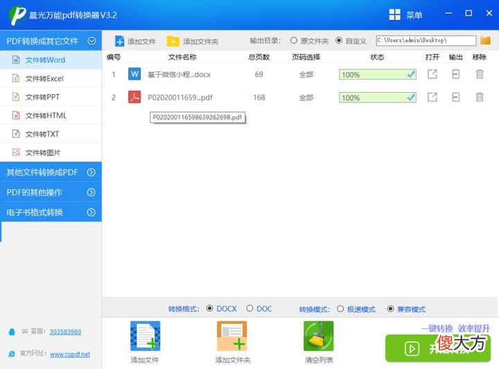Click the menu grid icon in title bar
Viewport: 499px width, 369px height.
click(x=394, y=15)
